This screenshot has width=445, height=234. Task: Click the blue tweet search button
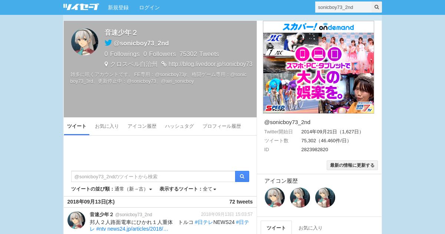tap(242, 176)
